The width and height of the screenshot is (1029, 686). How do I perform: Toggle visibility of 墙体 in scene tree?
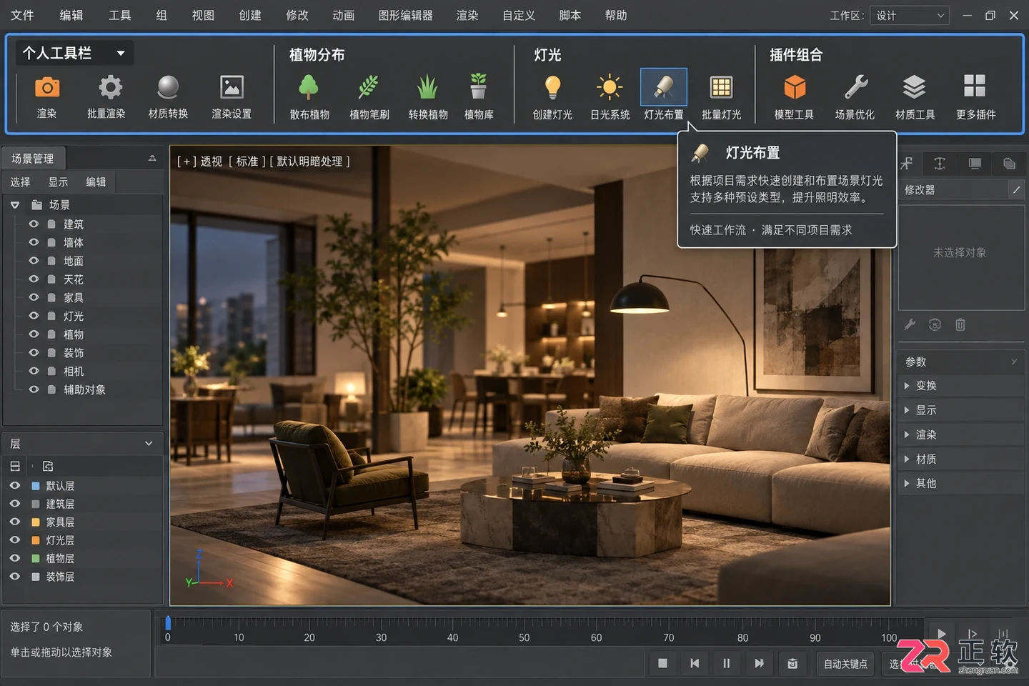point(34,242)
